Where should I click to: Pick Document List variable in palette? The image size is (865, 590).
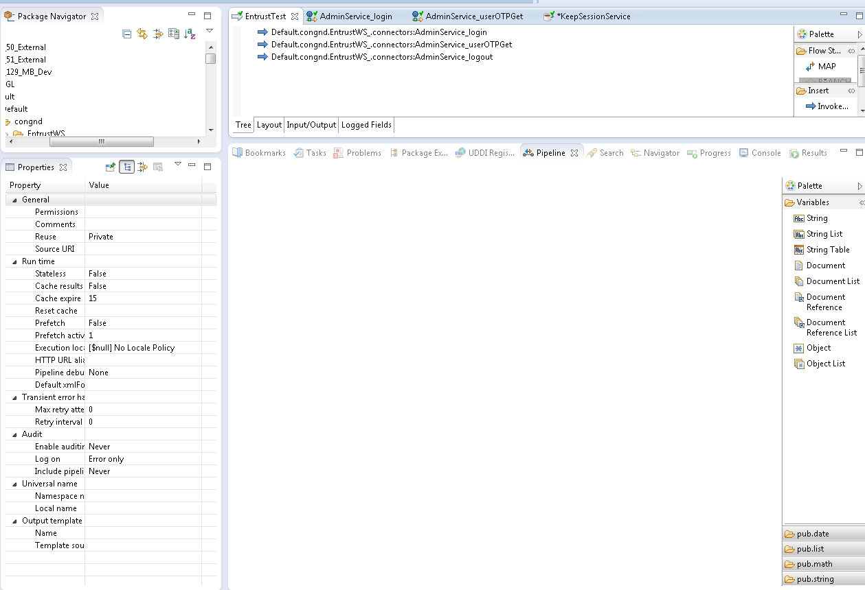pyautogui.click(x=832, y=281)
